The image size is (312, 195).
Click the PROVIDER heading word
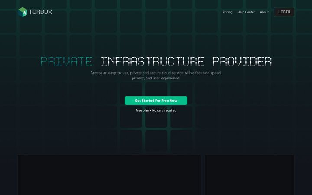tap(242, 61)
